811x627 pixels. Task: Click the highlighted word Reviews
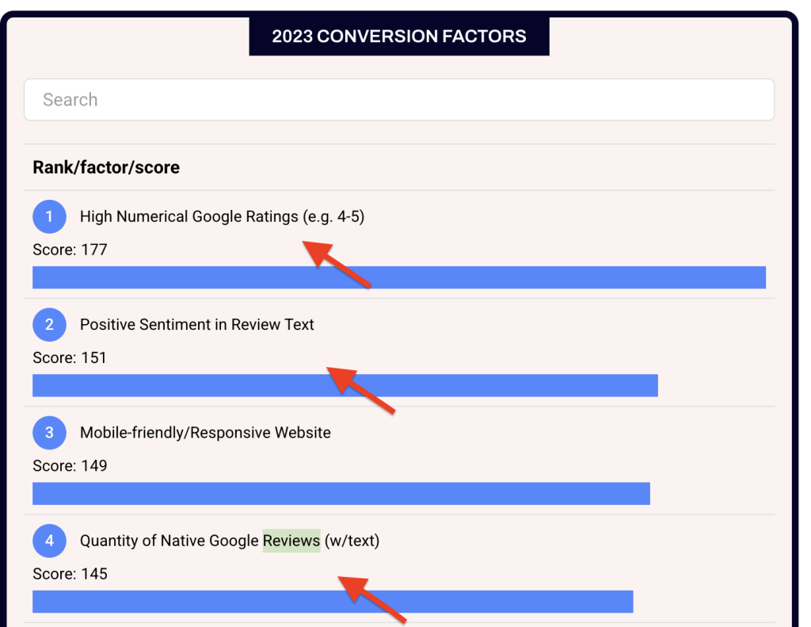pos(291,541)
